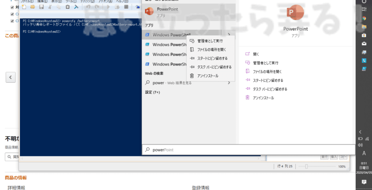Click the volume speaker tray icon
This screenshot has height=190, width=372.
tap(360, 145)
